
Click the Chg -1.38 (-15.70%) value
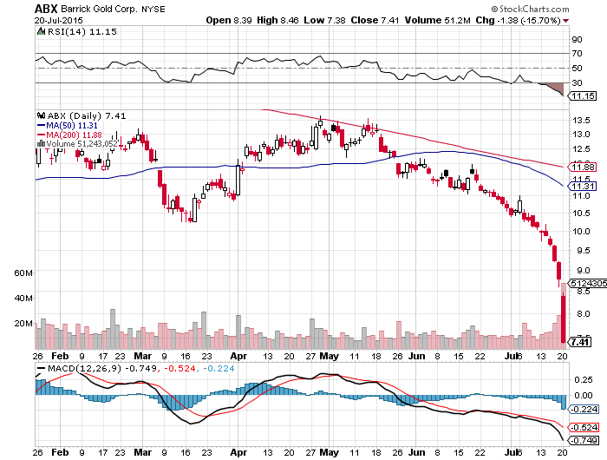[518, 20]
